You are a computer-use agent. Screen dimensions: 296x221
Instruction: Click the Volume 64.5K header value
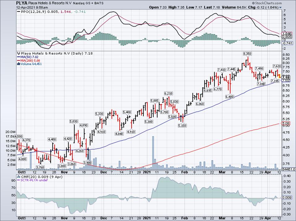pyautogui.click(x=234, y=7)
